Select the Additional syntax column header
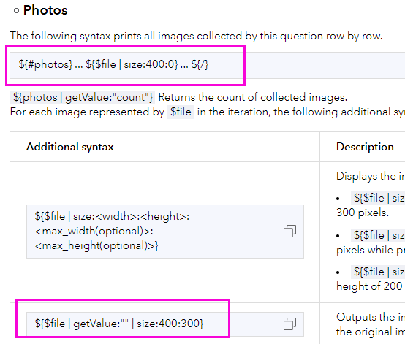405x344 pixels. pos(70,147)
